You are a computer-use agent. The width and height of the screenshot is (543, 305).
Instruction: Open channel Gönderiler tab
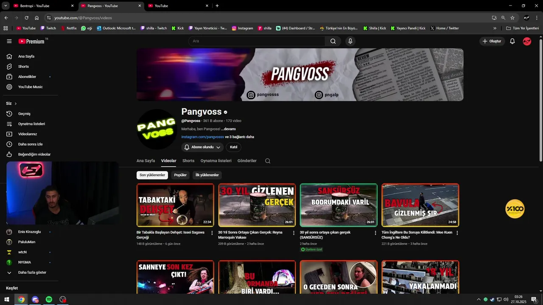pyautogui.click(x=247, y=161)
